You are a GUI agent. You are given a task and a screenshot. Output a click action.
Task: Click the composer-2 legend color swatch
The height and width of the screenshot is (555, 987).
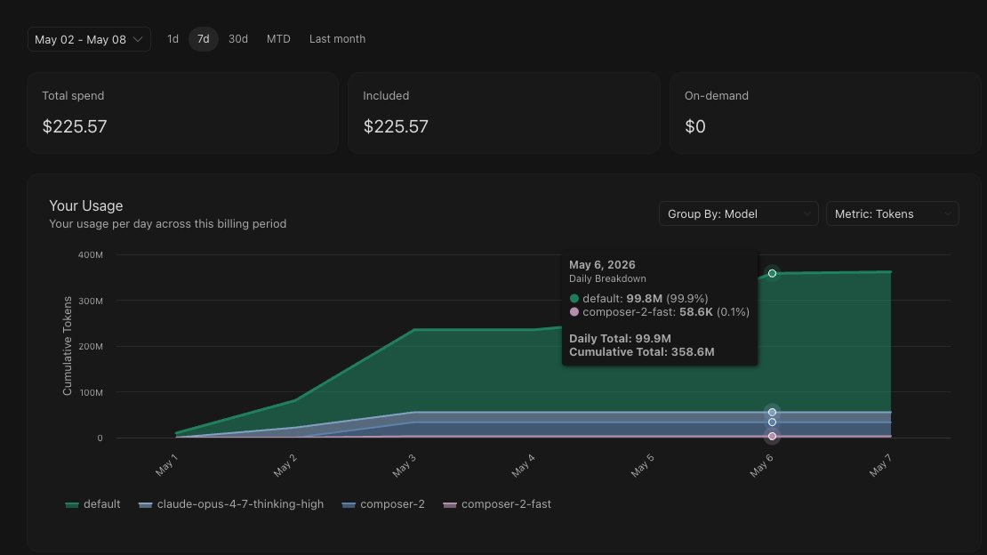(x=348, y=504)
